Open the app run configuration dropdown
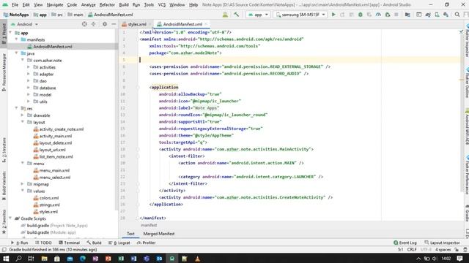469x263 pixels. pos(258,15)
